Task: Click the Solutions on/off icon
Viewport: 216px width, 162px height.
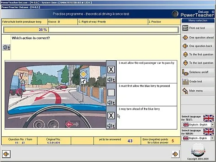Action: click(x=185, y=72)
